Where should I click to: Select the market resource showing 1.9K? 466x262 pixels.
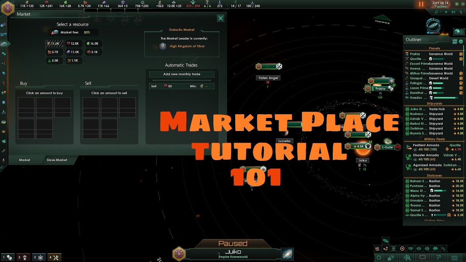click(73, 61)
